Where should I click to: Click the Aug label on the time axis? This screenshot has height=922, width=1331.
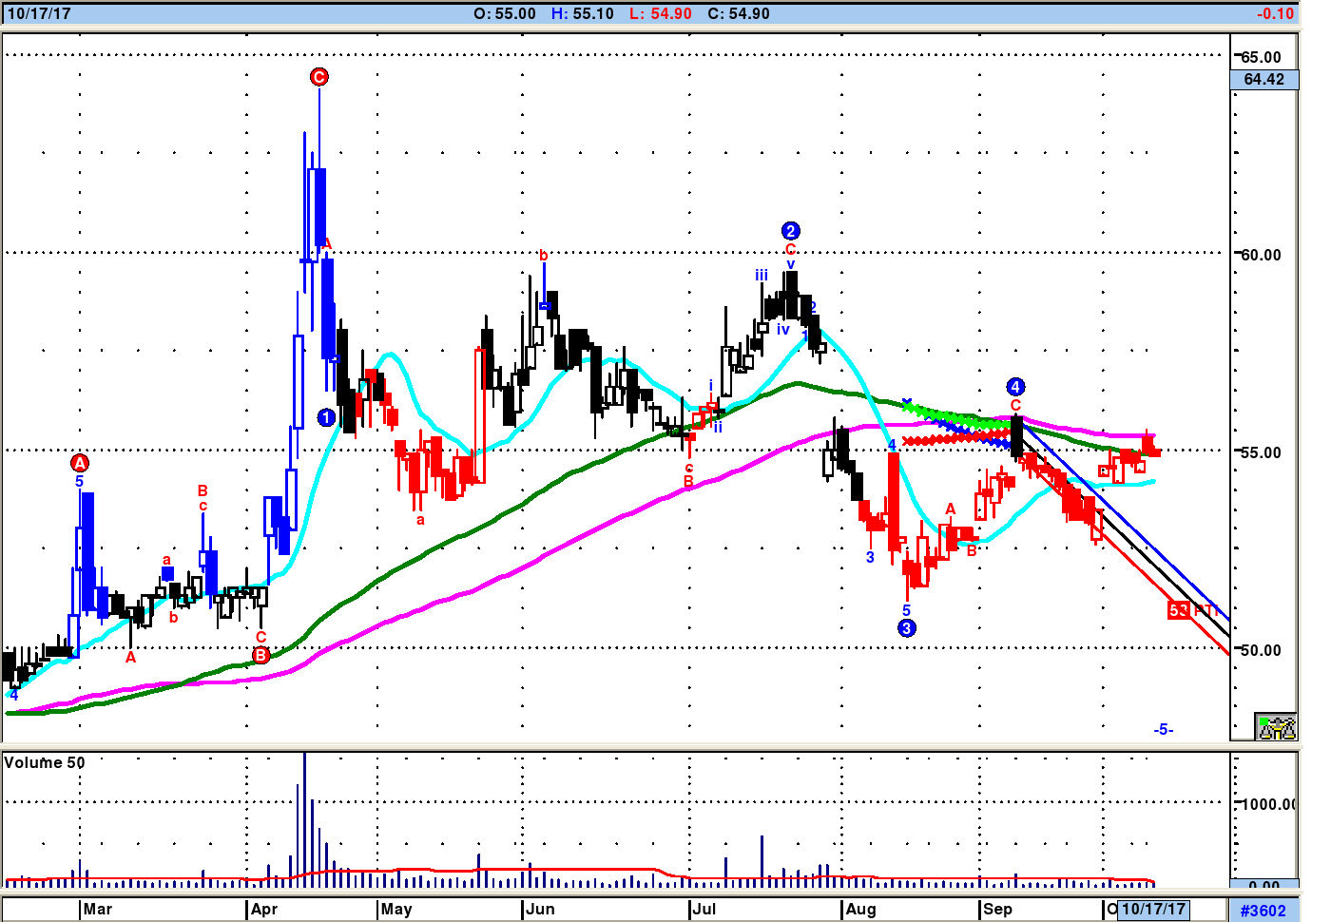point(860,909)
